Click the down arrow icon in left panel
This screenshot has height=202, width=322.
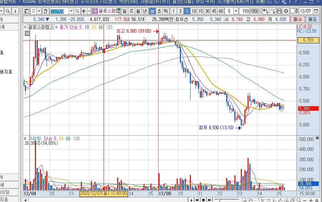click(15, 11)
